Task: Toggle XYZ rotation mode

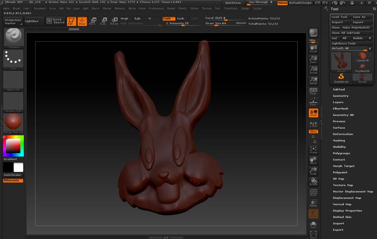Action: pyautogui.click(x=313, y=131)
